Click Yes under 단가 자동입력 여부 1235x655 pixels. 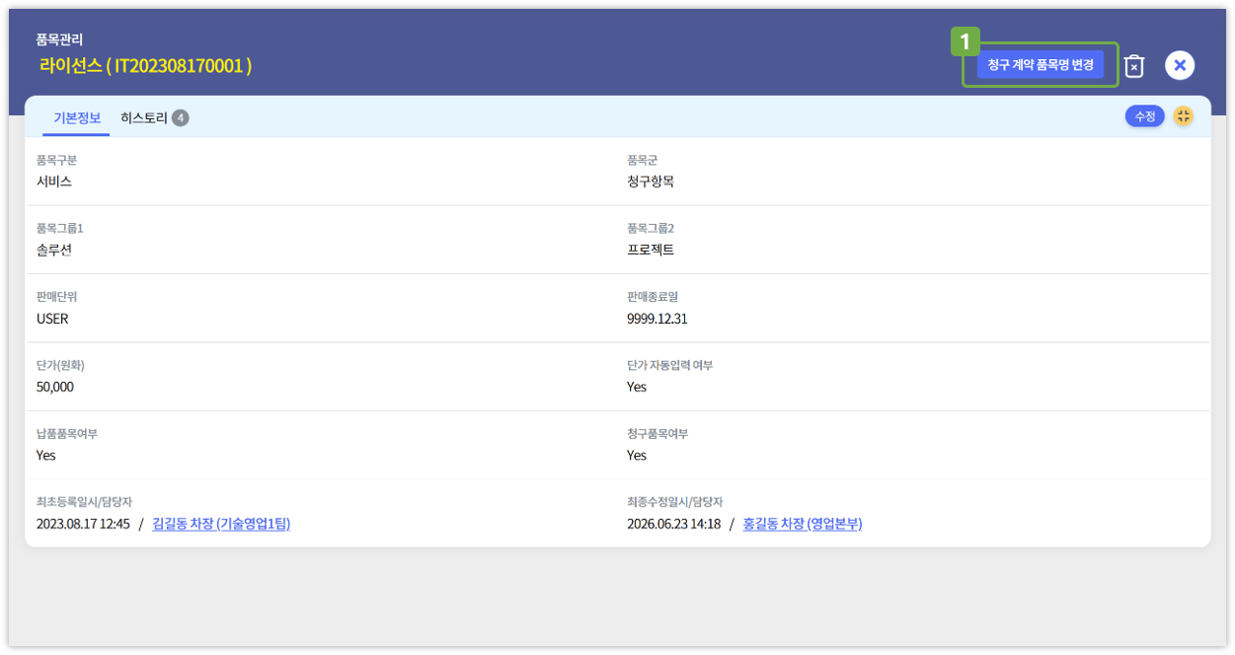[637, 387]
